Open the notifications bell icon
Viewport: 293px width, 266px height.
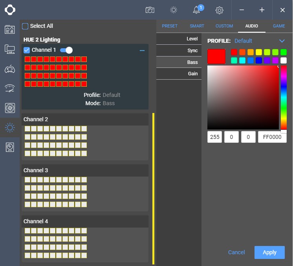[196, 10]
